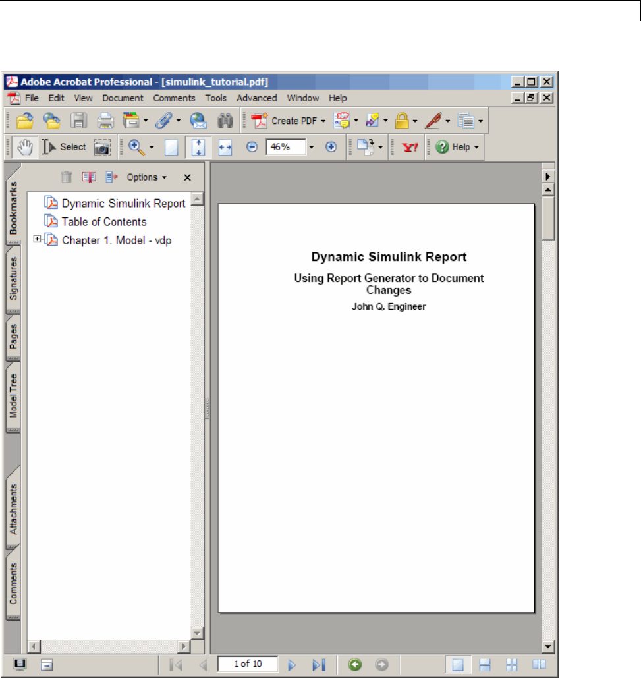Image resolution: width=641 pixels, height=678 pixels.
Task: Delete bookmark with the trash icon
Action: [66, 177]
